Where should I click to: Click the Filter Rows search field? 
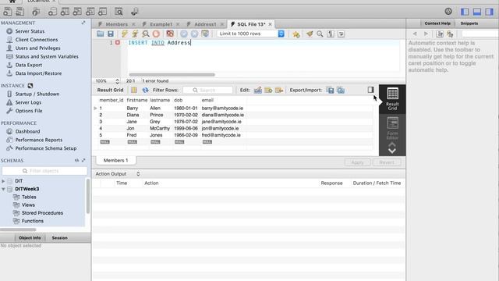[x=208, y=91]
